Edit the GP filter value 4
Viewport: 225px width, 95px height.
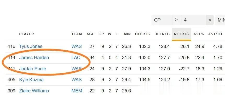[194, 20]
